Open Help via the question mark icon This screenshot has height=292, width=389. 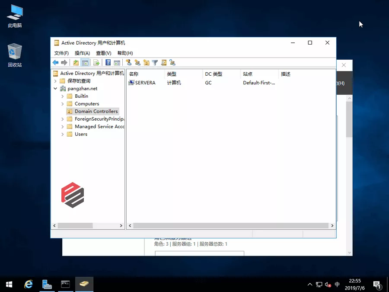coord(108,63)
